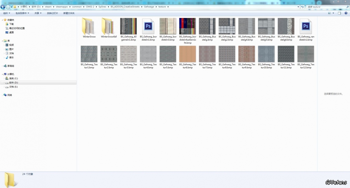Click 'OMSI 2' in the address breadcrumb
350x188 pixels.
point(90,7)
